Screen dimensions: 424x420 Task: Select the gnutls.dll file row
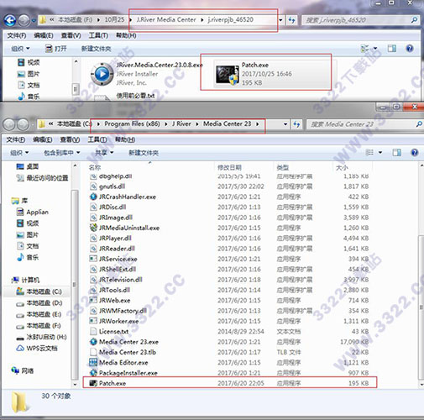pyautogui.click(x=229, y=186)
